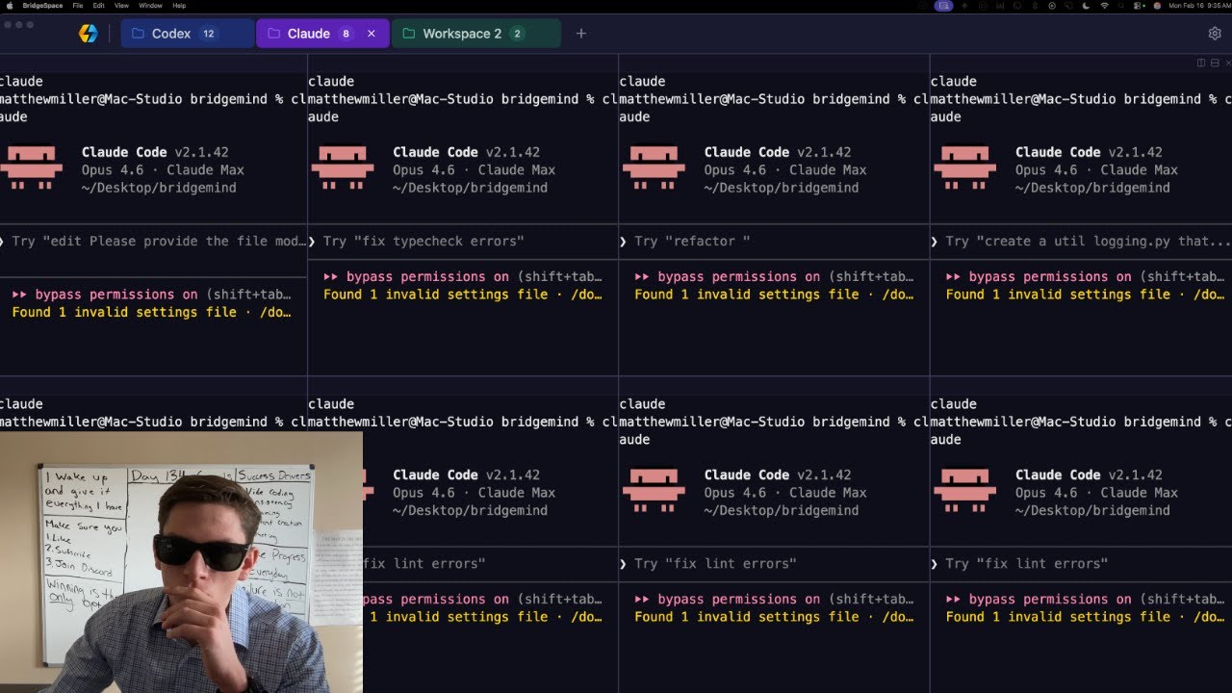This screenshot has height=693, width=1232.
Task: Click "bypass permissions on" below edit prompt
Action: tap(116, 295)
